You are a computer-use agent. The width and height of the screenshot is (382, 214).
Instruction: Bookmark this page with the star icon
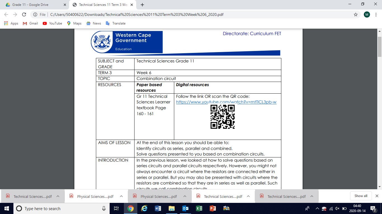(356, 14)
